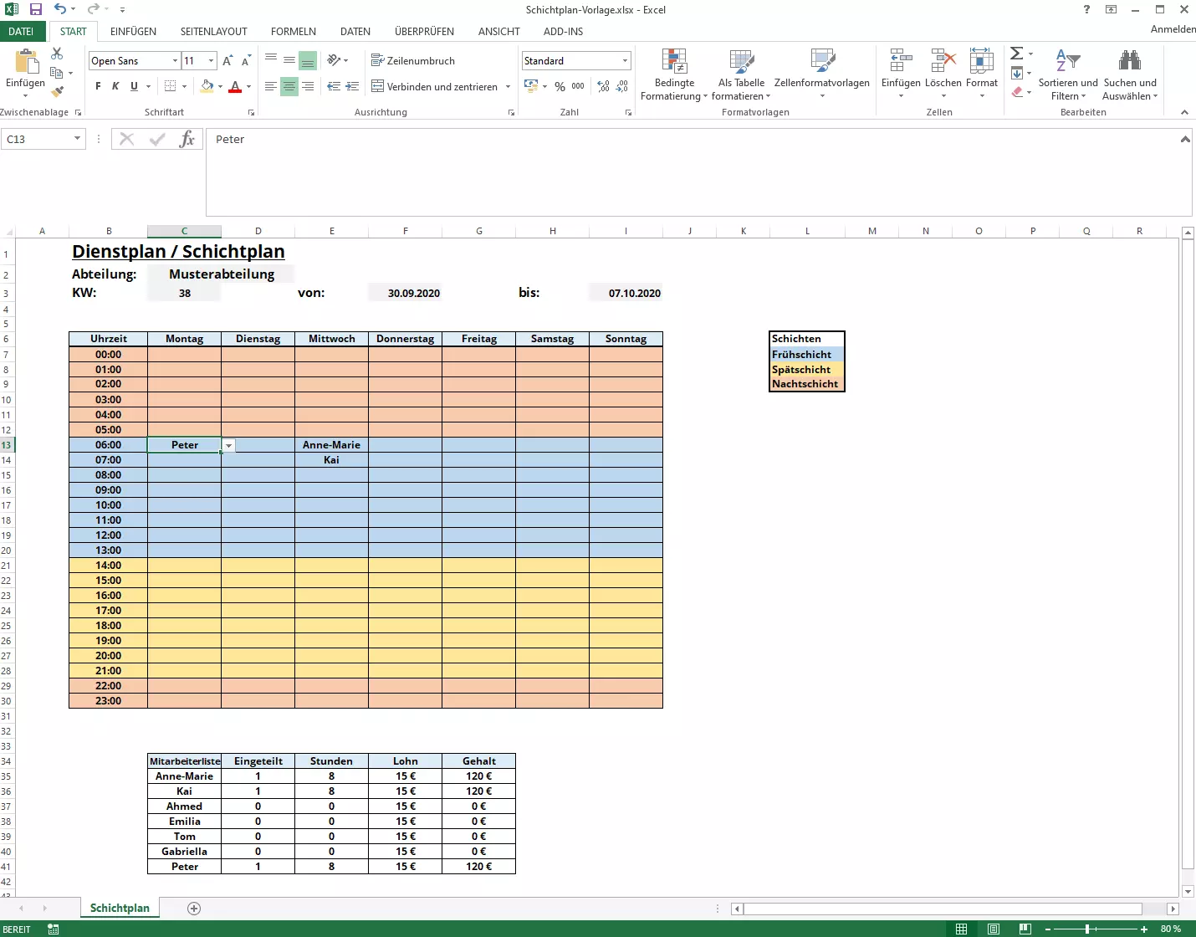Toggle Zeilenumbruch text wrapping
The height and width of the screenshot is (937, 1196).
(413, 61)
